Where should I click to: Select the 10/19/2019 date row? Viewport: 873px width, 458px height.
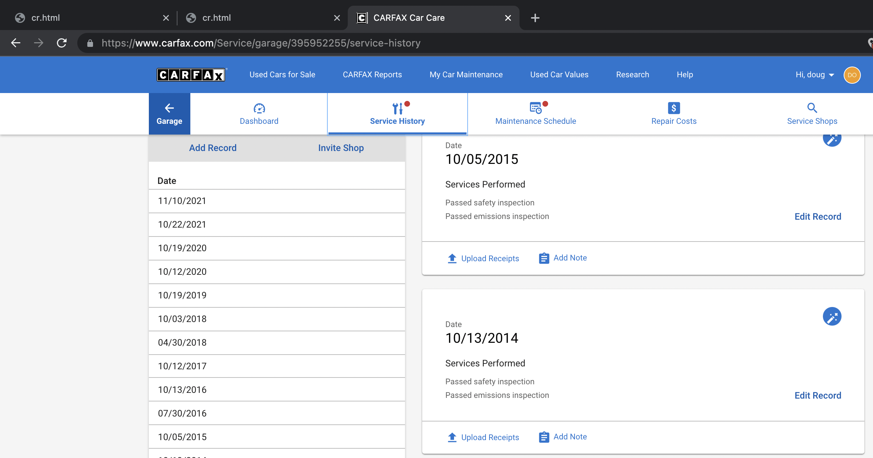(277, 296)
